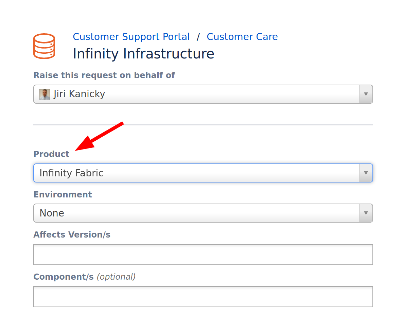Click the Affects Version/s input field

(x=203, y=255)
